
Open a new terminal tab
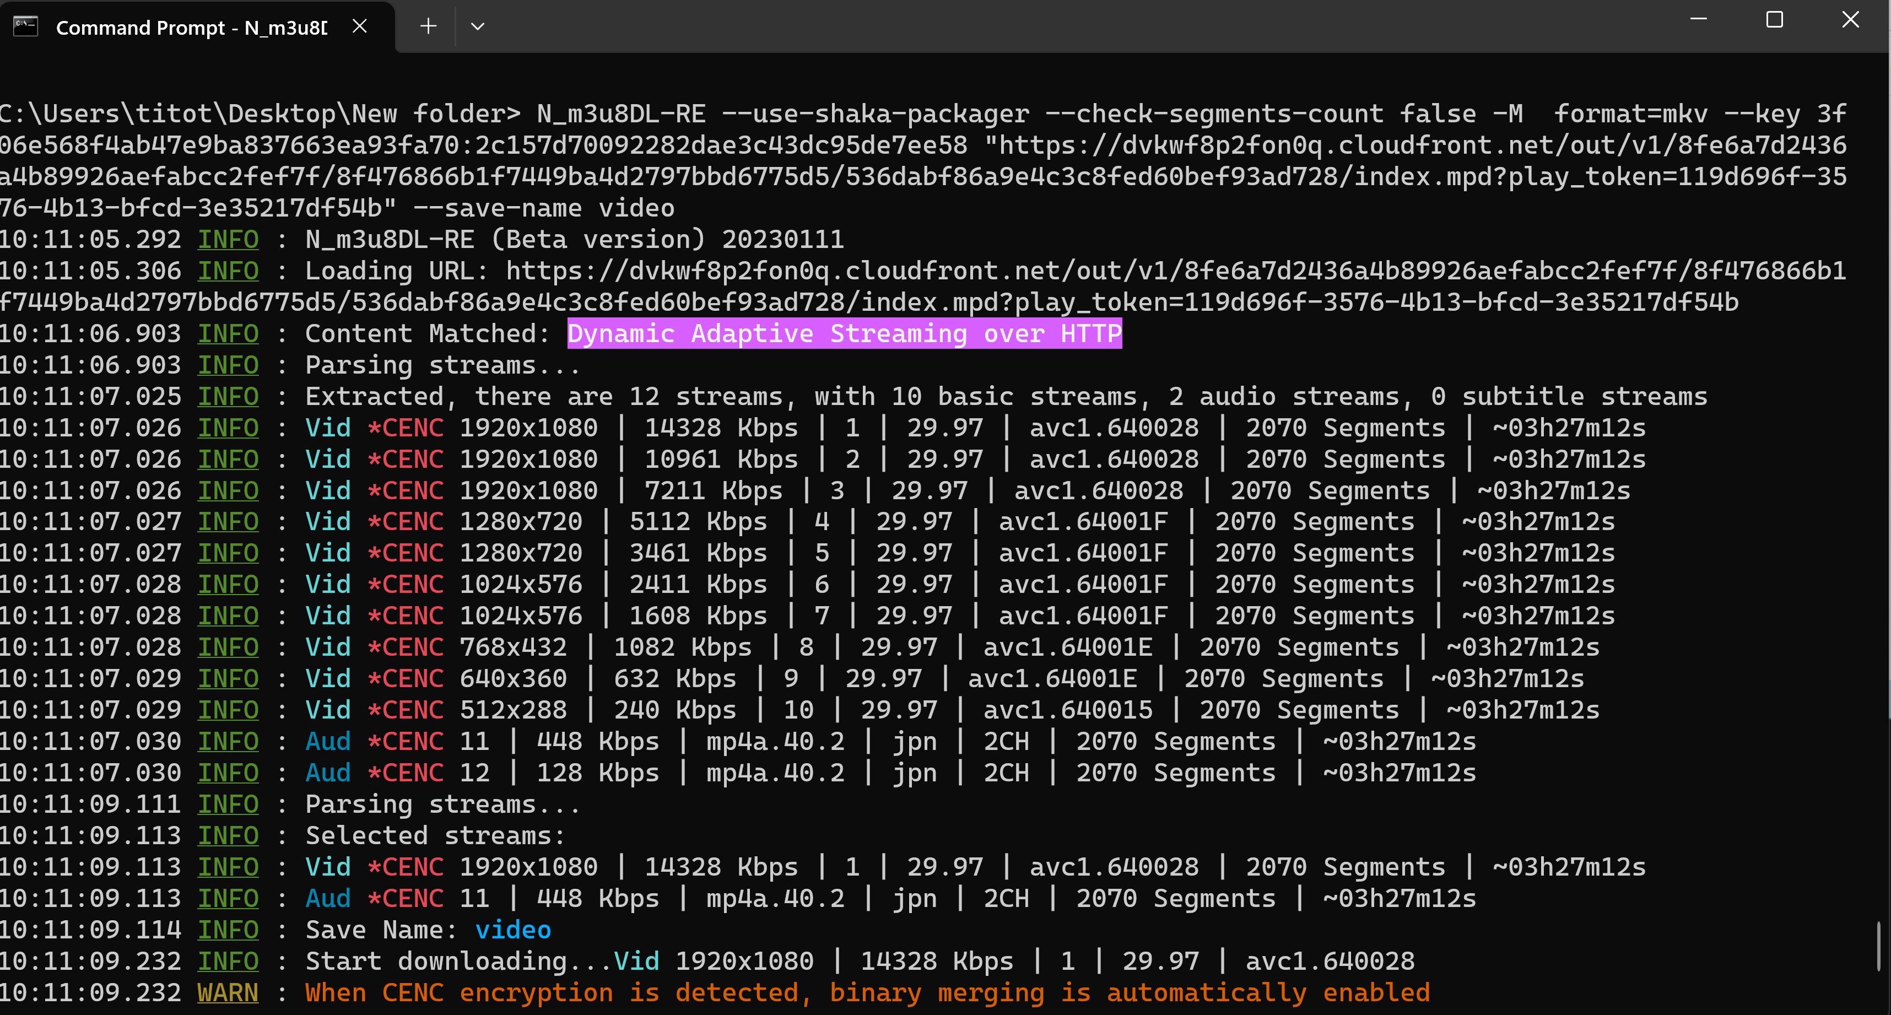pos(428,26)
